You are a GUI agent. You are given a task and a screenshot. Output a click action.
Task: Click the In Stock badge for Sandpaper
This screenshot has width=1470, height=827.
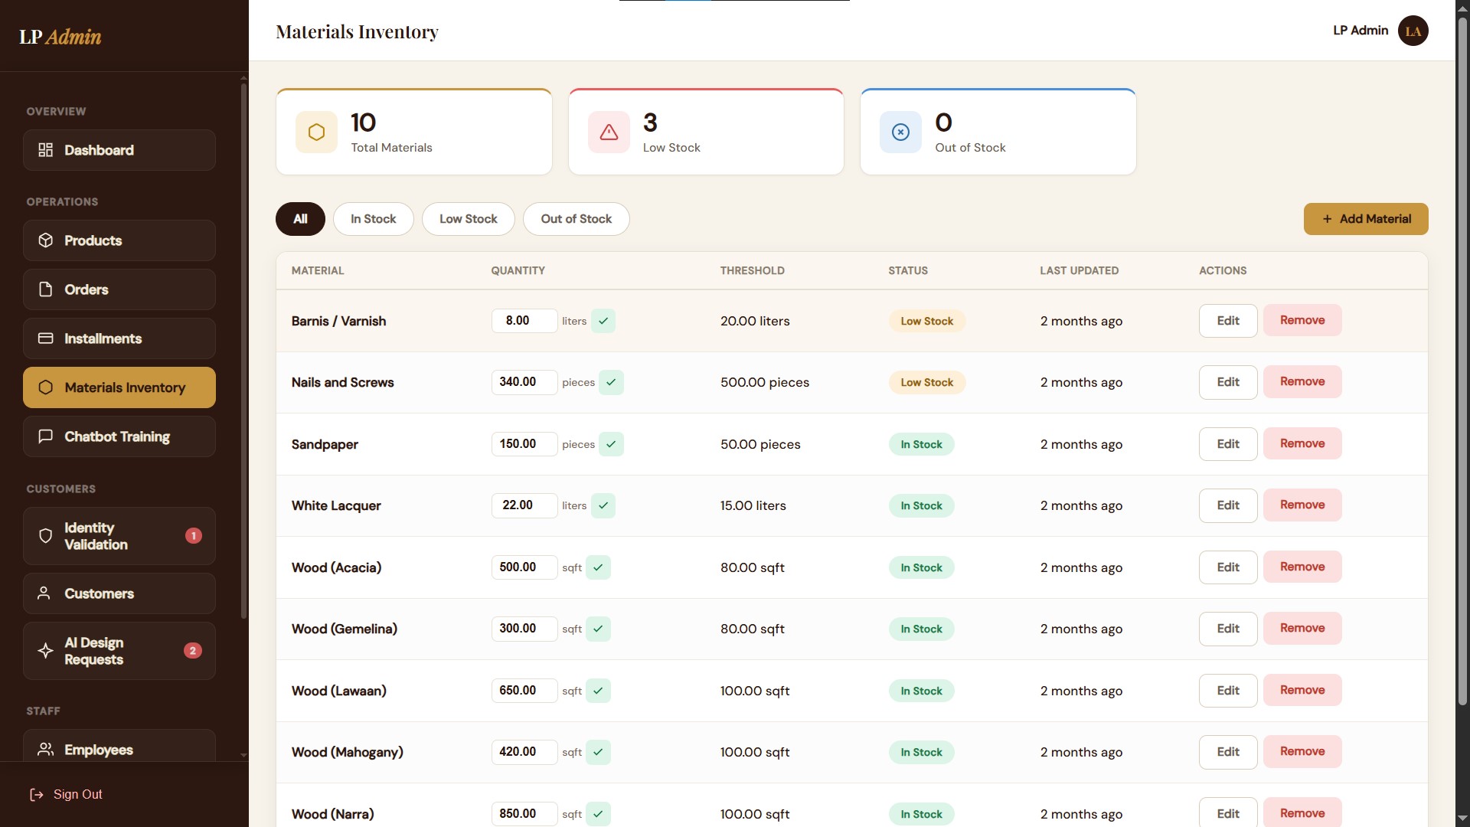[x=921, y=444]
